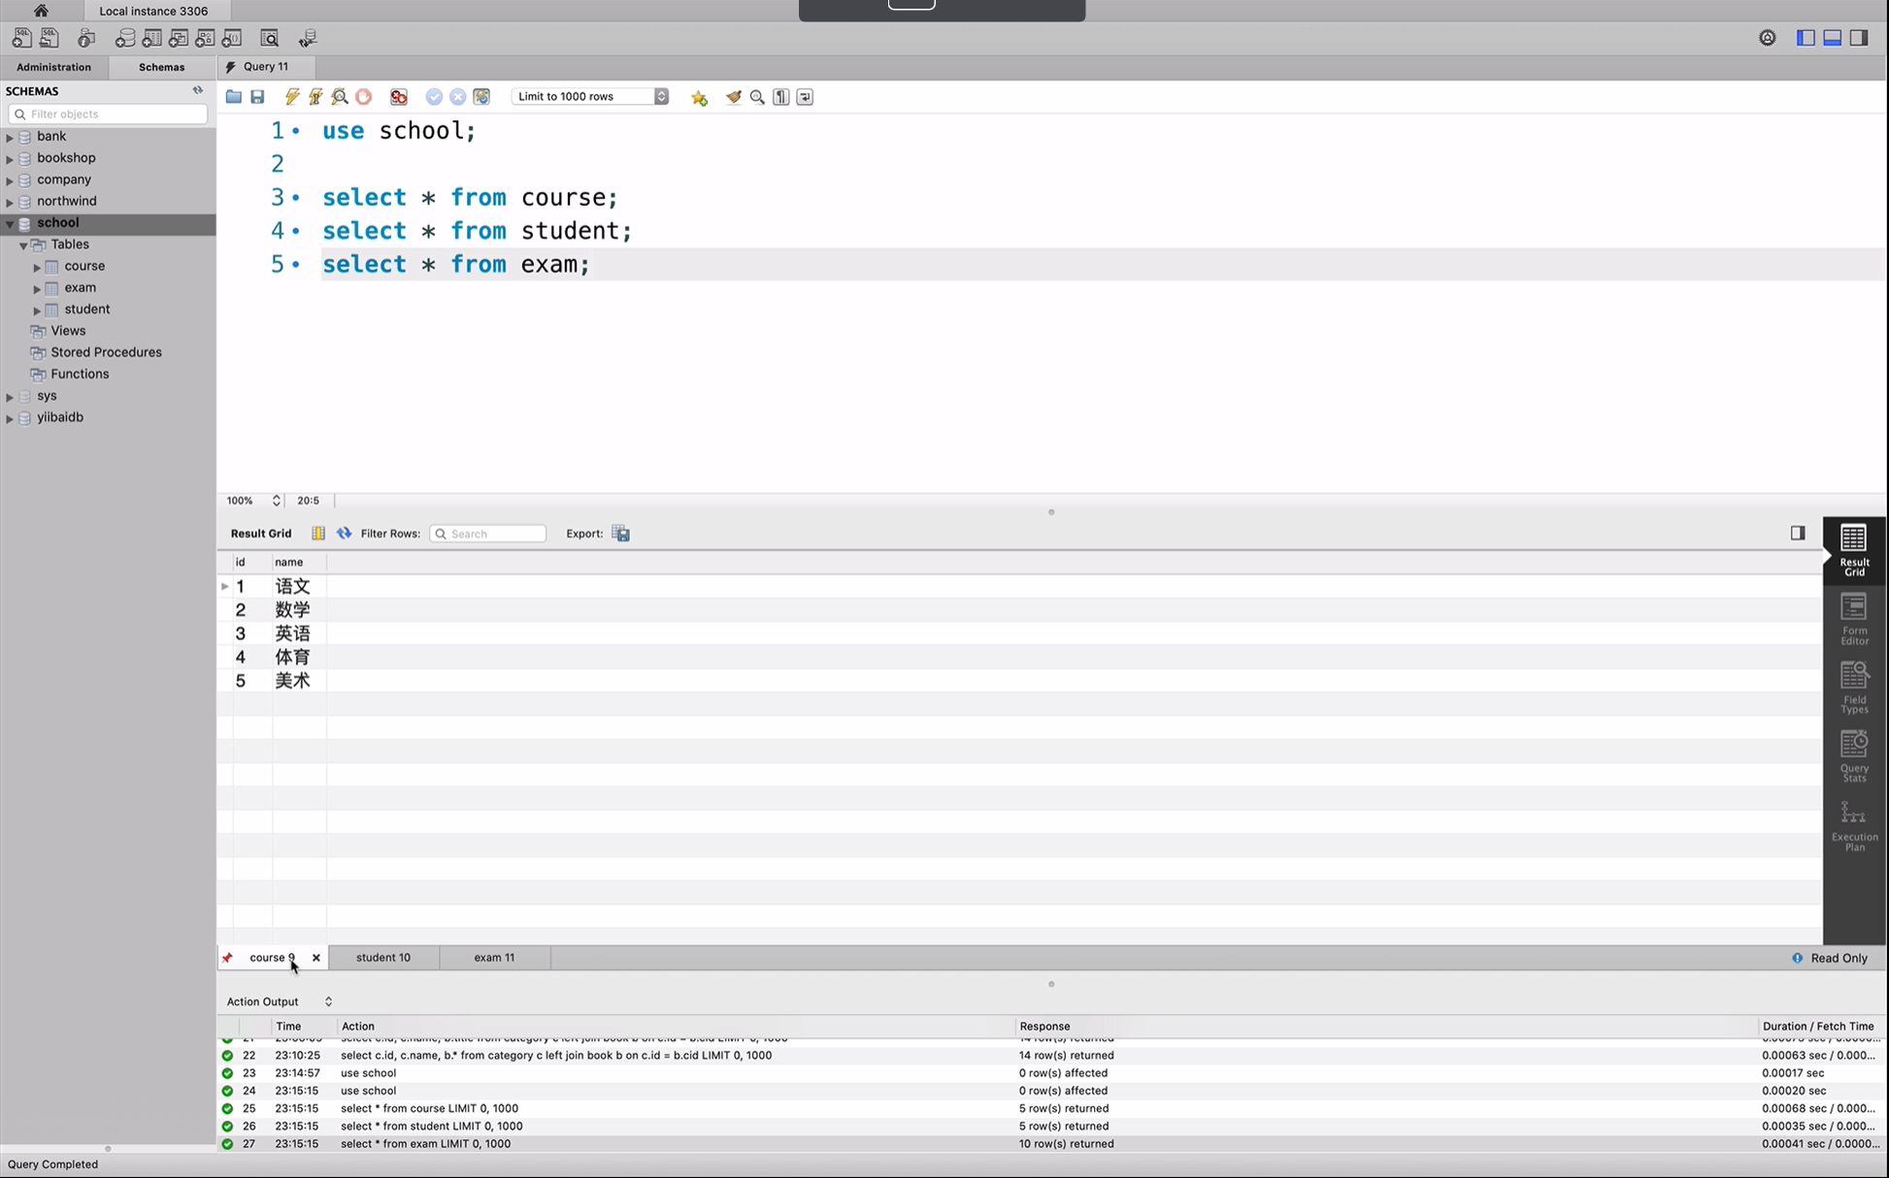1889x1178 pixels.
Task: Toggle right sidebar visibility
Action: pyautogui.click(x=1859, y=38)
